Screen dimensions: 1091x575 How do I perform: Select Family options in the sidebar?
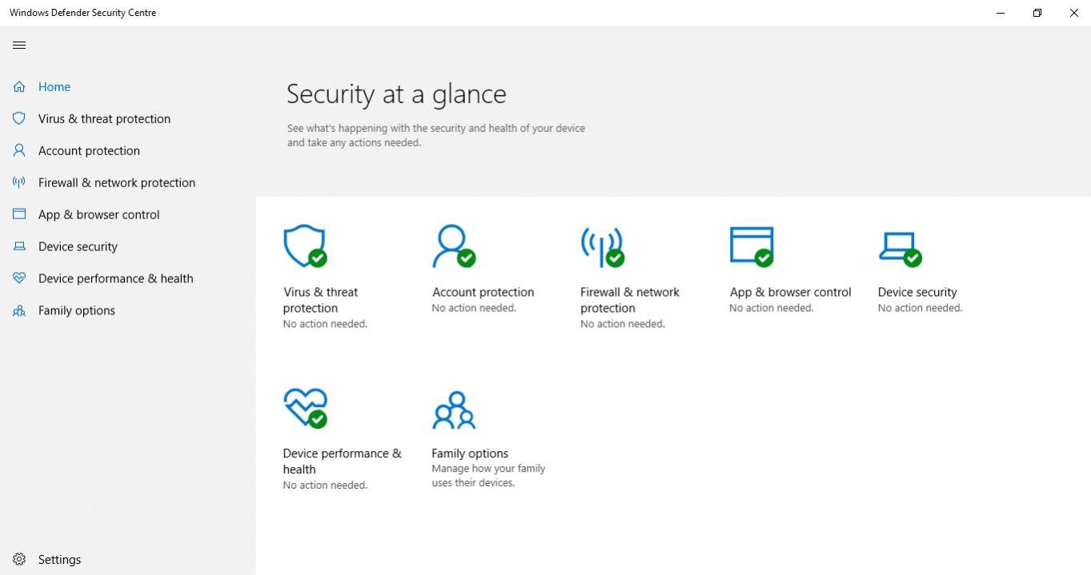pos(77,310)
